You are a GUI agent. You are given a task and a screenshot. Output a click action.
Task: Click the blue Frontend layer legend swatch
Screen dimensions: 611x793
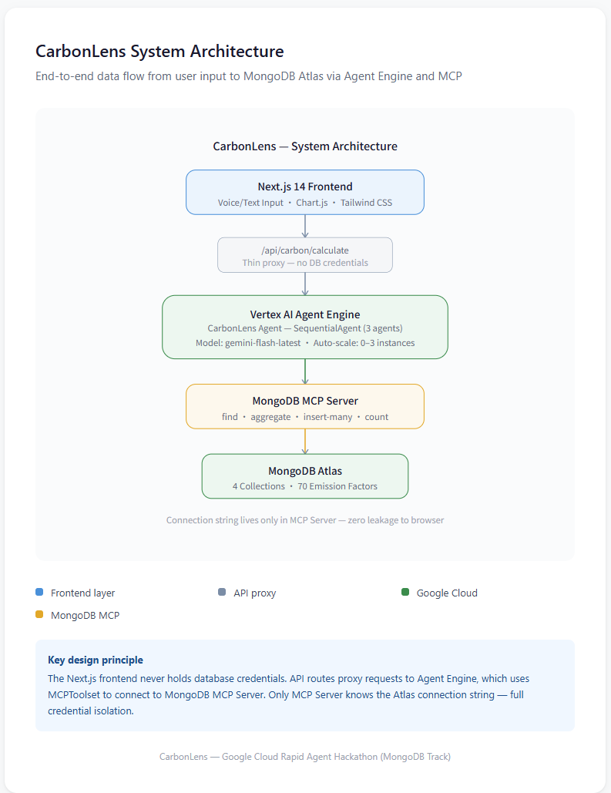[x=39, y=592]
